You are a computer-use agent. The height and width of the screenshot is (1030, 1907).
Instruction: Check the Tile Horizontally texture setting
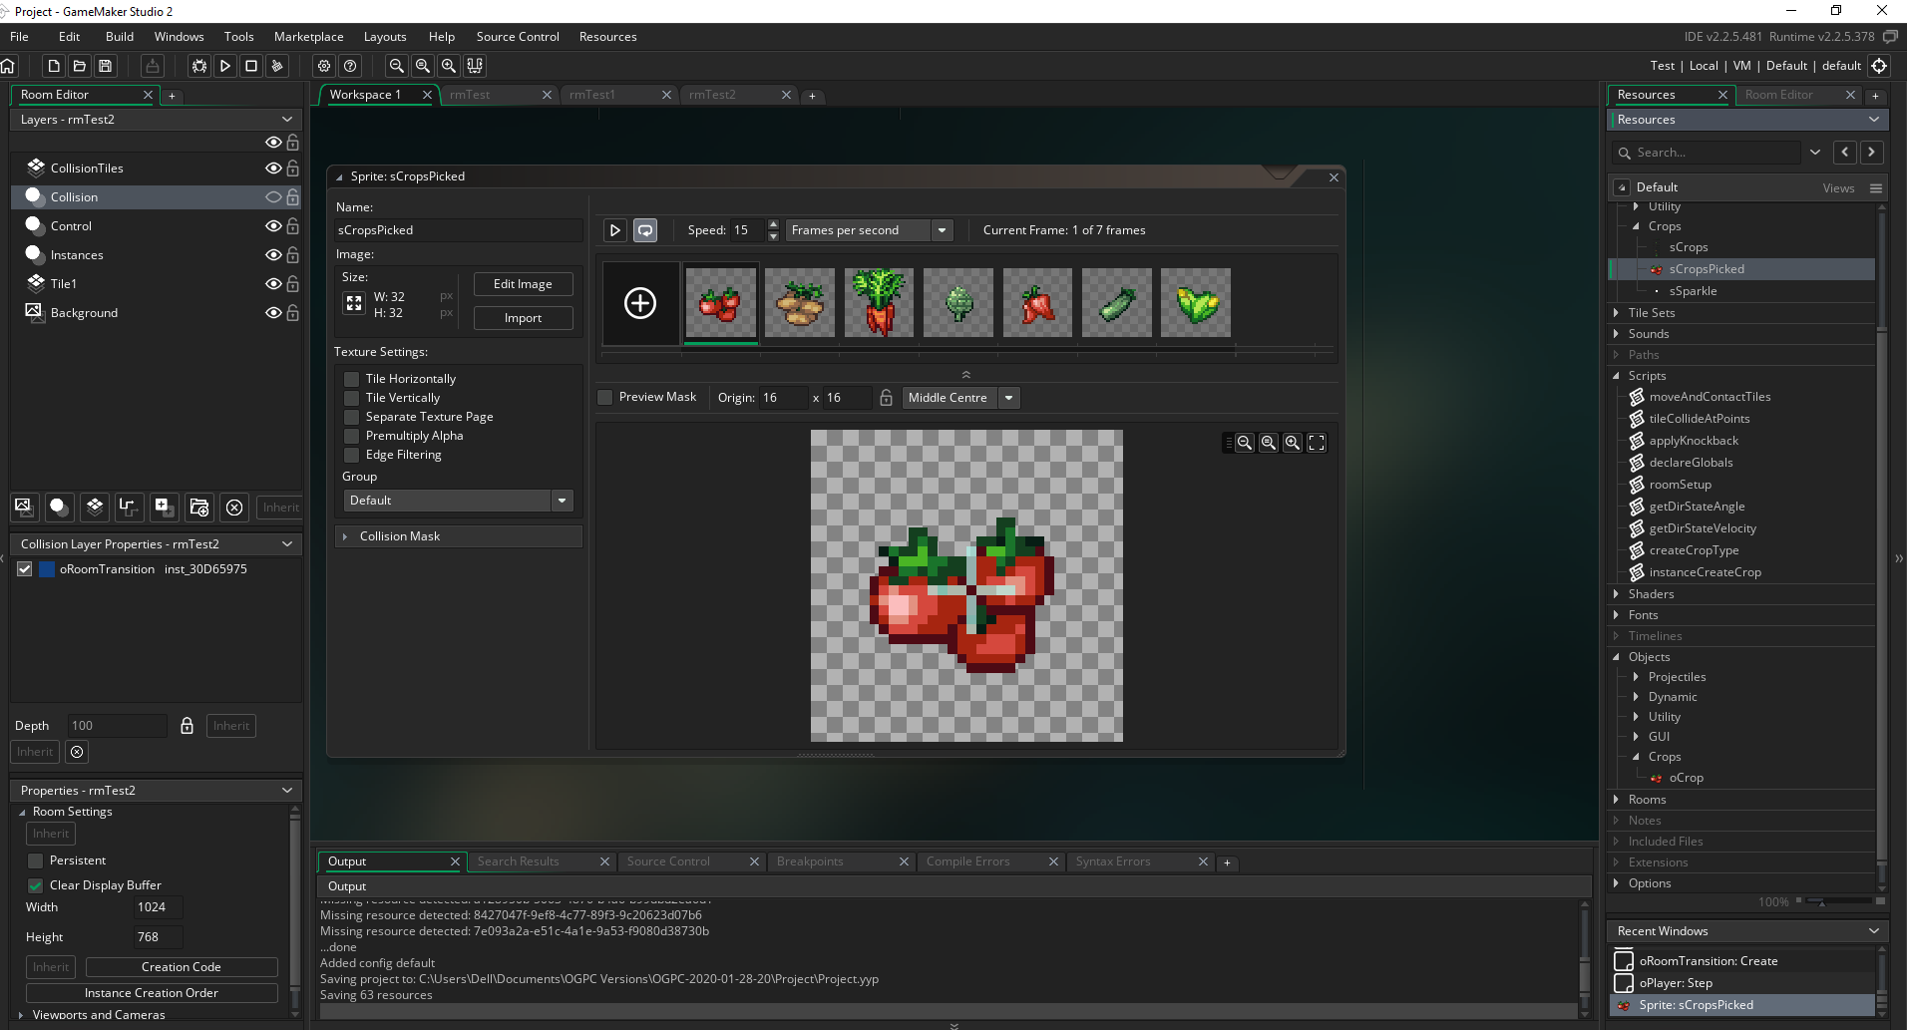point(351,379)
